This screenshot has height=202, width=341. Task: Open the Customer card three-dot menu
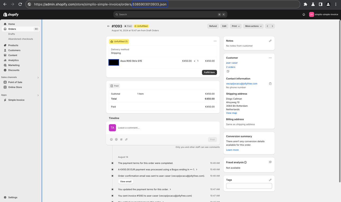pyautogui.click(x=270, y=58)
